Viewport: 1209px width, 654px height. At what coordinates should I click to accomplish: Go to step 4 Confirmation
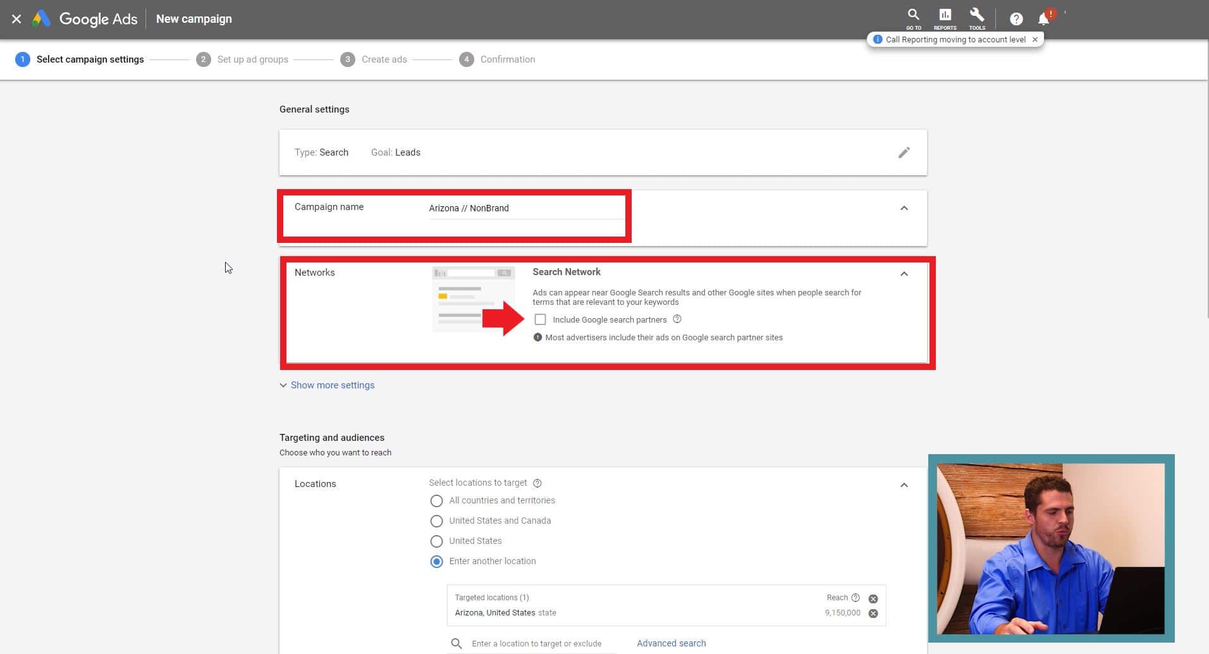(x=497, y=59)
